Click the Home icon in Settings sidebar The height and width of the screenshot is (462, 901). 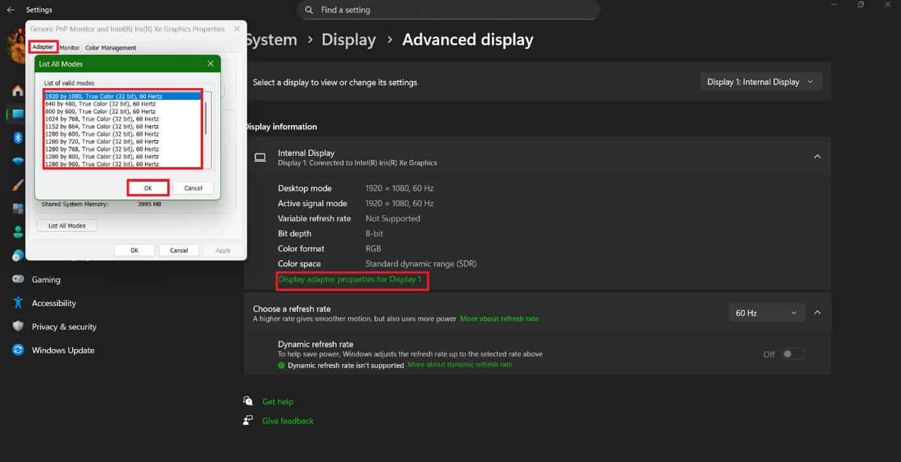click(18, 91)
